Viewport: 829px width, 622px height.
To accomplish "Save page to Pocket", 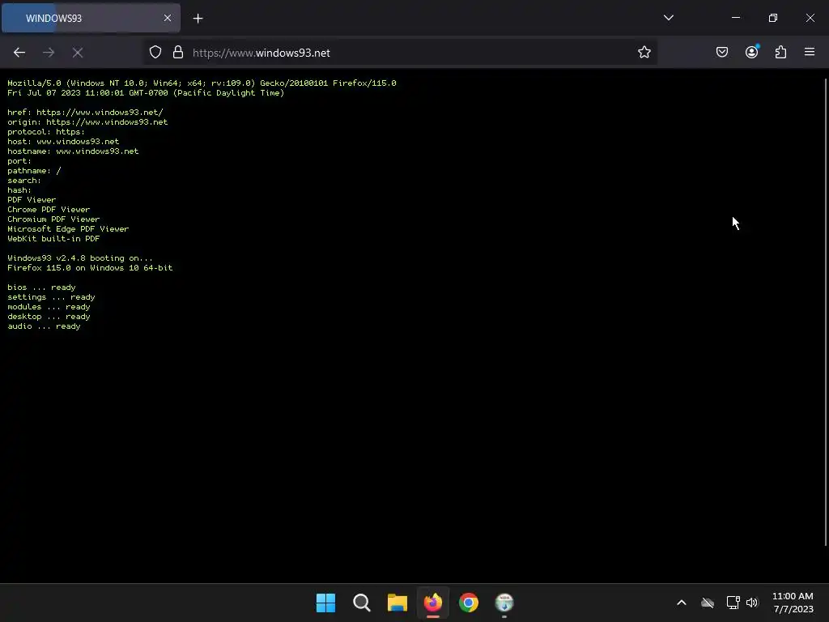I will (x=722, y=52).
